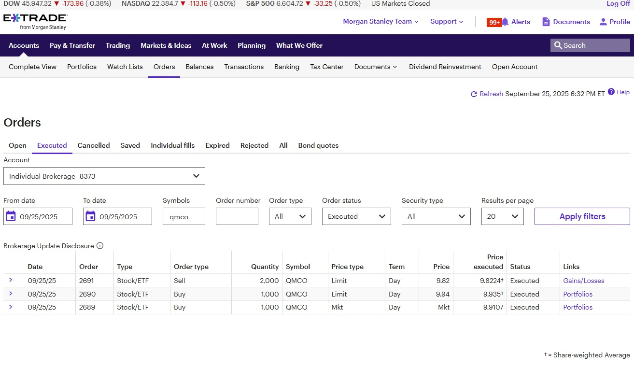Expand order 2691 row details

point(11,280)
